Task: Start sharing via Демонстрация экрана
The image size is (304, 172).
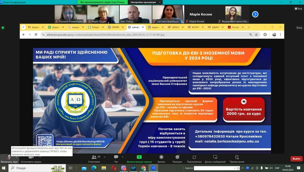Action: pyautogui.click(x=139, y=159)
